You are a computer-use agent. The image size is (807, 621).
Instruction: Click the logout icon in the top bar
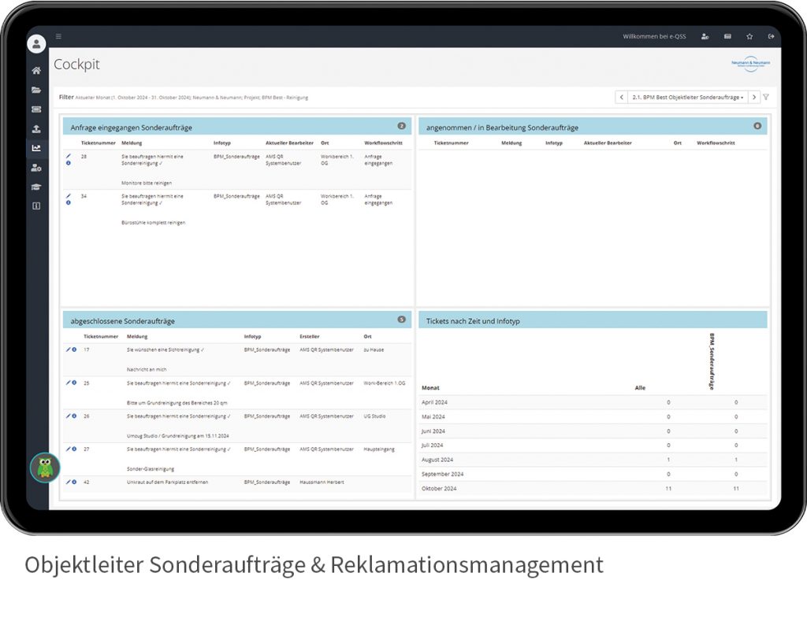(x=772, y=36)
